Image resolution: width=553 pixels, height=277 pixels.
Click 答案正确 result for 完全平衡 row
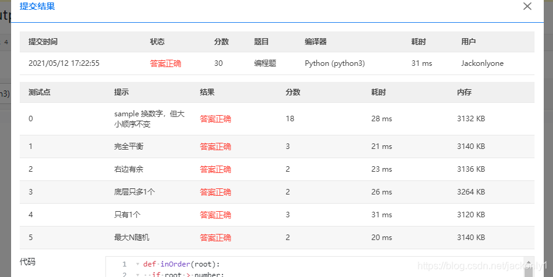(x=216, y=147)
